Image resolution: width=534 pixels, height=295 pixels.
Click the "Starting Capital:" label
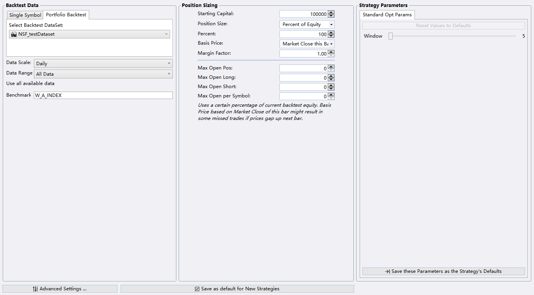(216, 14)
